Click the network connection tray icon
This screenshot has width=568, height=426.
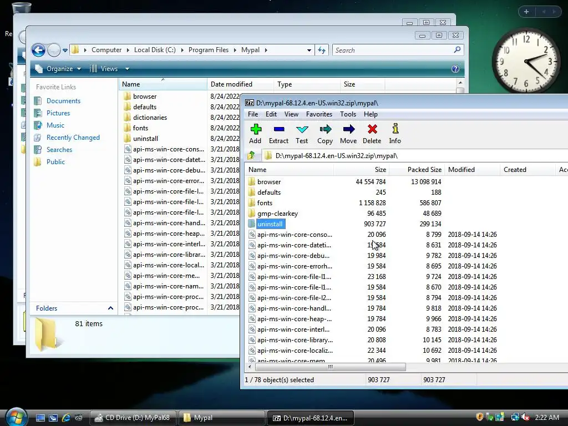coord(515,417)
